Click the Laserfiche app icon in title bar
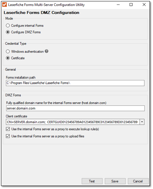 tap(4, 5)
